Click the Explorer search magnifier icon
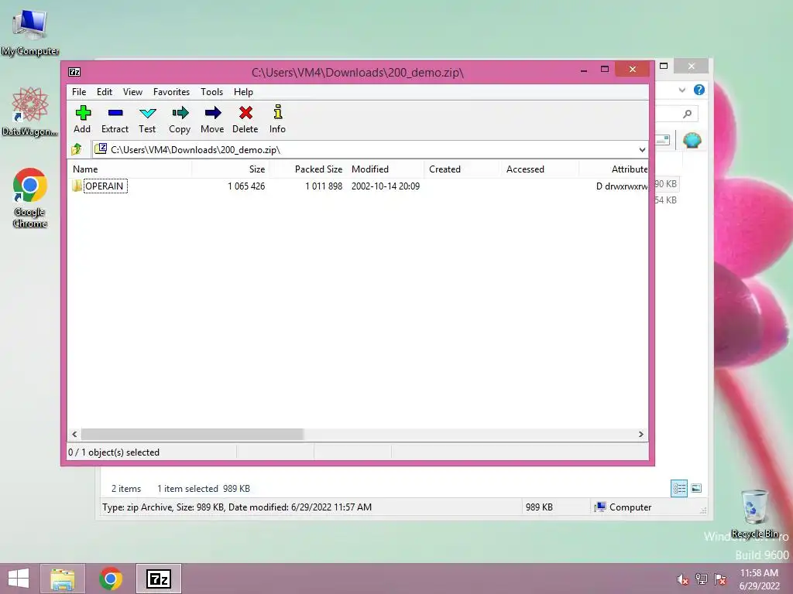Screen dimensions: 793x594 688,114
